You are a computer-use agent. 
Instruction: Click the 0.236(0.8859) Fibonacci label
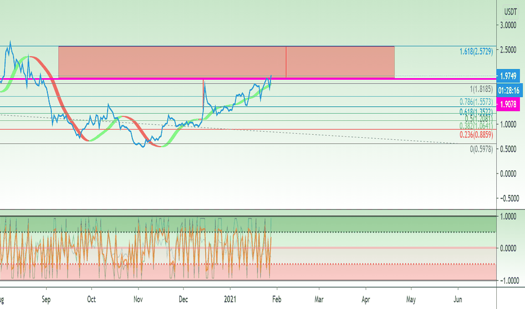pyautogui.click(x=476, y=135)
